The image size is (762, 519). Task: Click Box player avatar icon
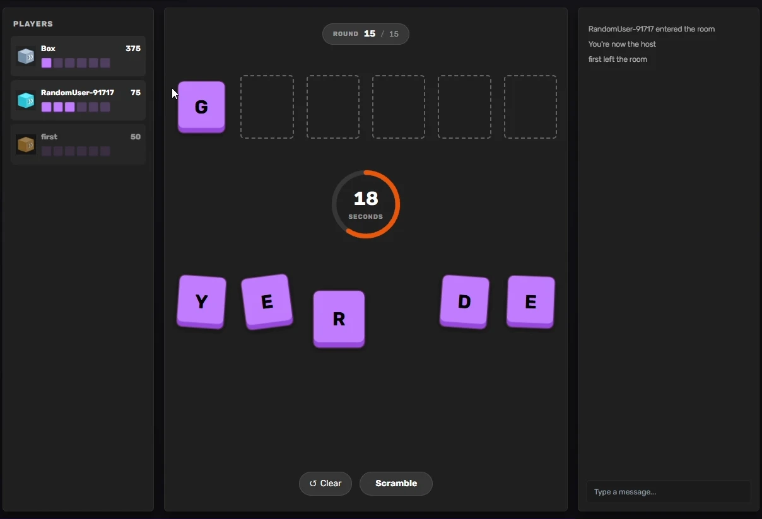coord(26,56)
